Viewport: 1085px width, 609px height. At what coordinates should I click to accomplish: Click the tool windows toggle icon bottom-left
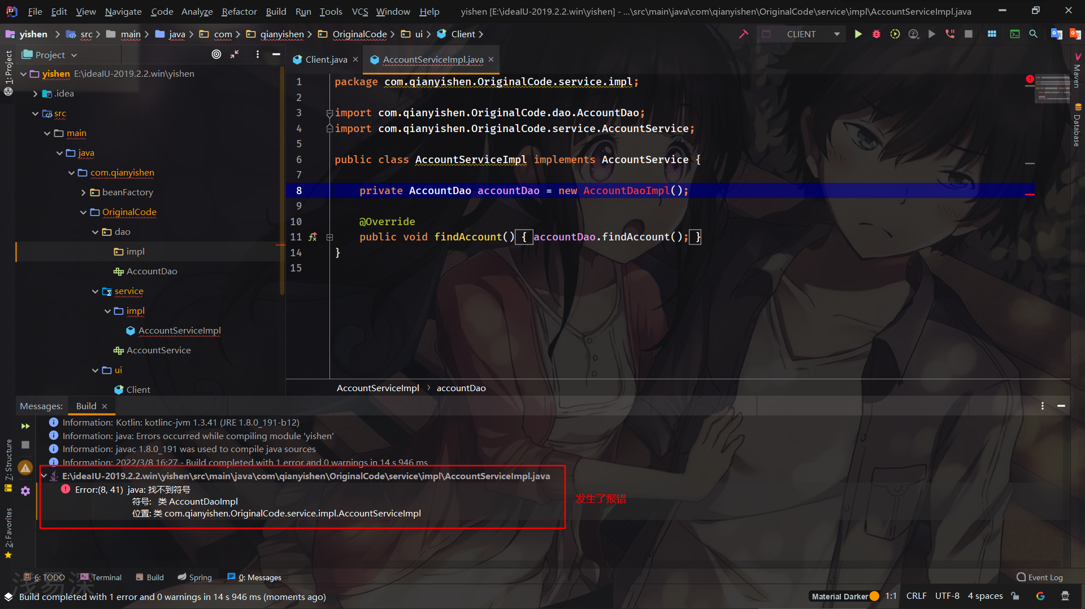(8, 597)
